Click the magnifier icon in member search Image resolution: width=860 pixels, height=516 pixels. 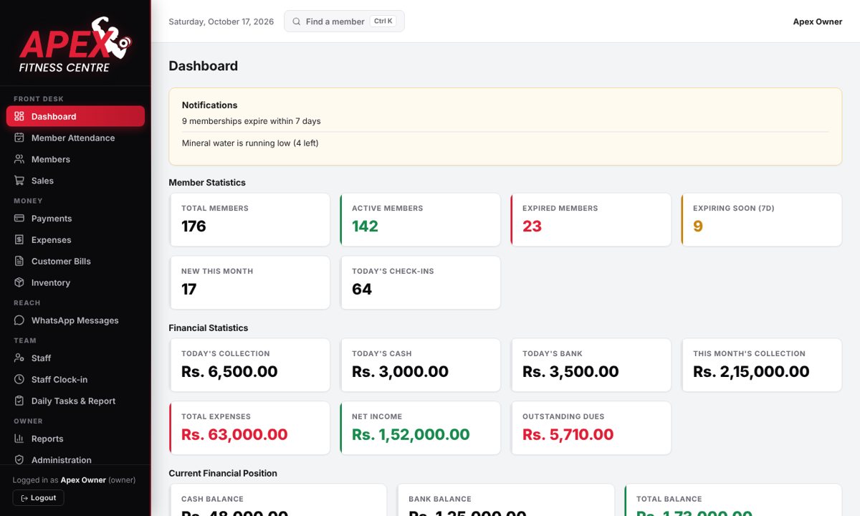297,21
